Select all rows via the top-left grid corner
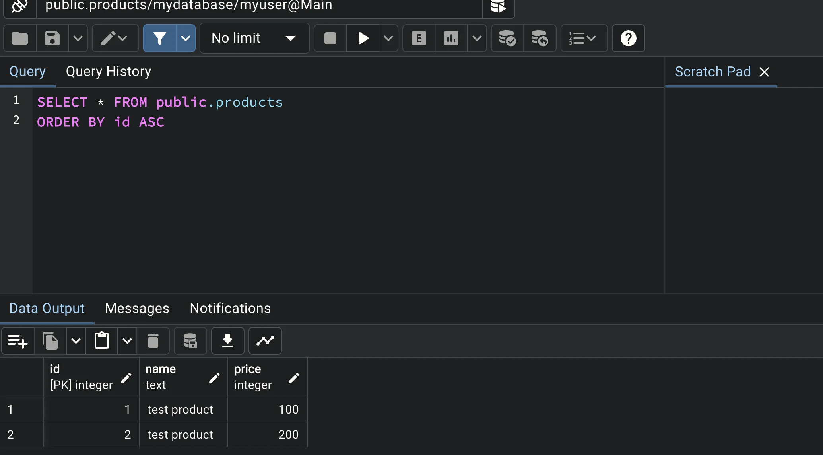 tap(22, 377)
